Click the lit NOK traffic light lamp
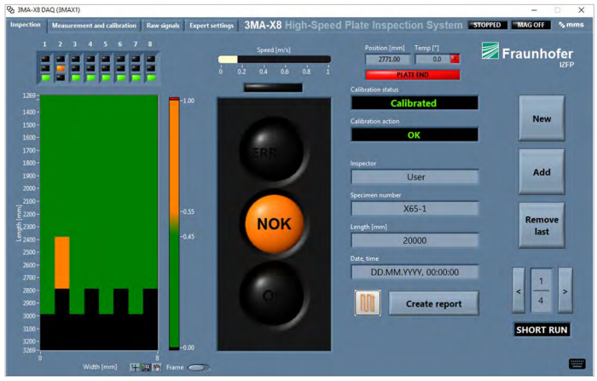597x381 pixels. [274, 224]
